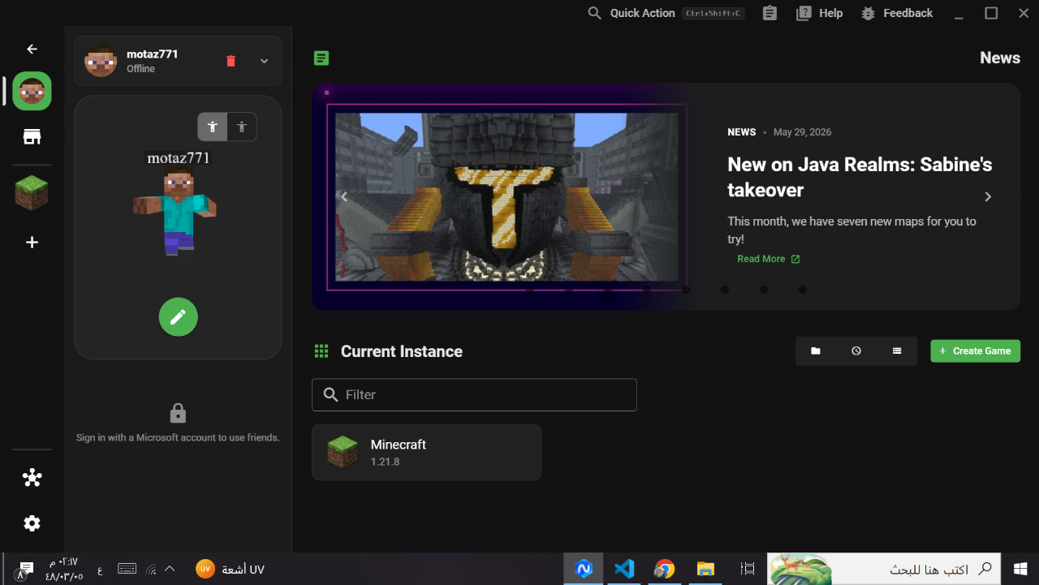Screen dimensions: 1039x585
Task: Open the Feedback option
Action: tap(897, 13)
